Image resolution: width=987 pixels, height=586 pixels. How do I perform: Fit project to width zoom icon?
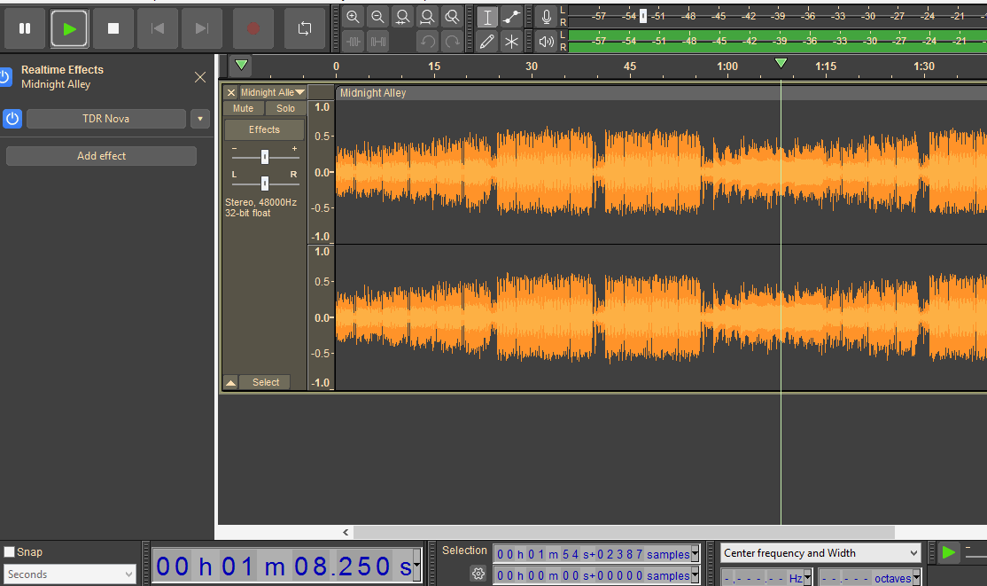click(x=427, y=17)
